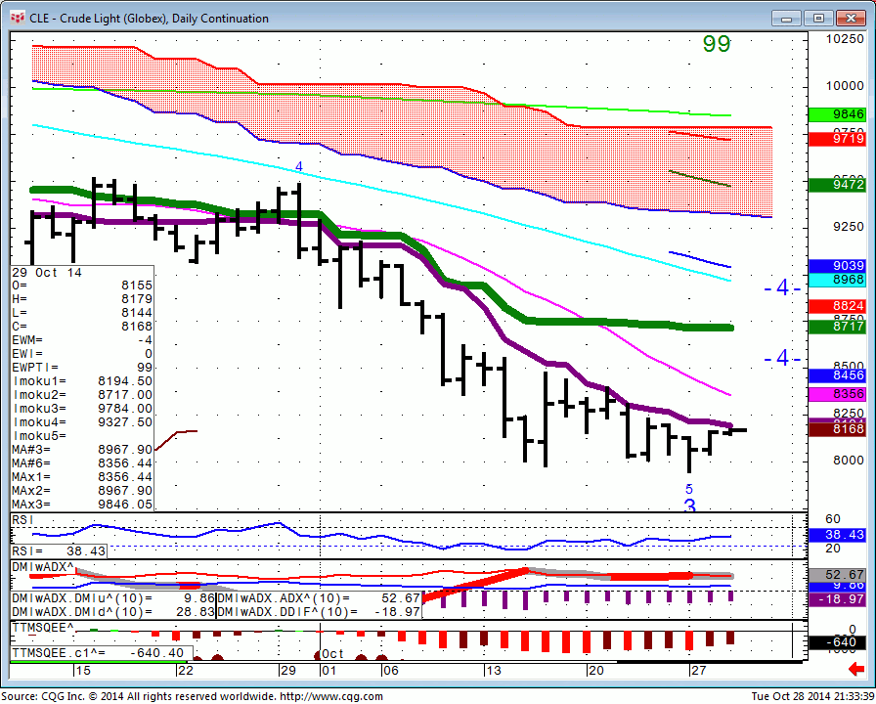
Task: Click the DMIwADX.DMId^(10)= 28.83 value
Action: pos(113,612)
